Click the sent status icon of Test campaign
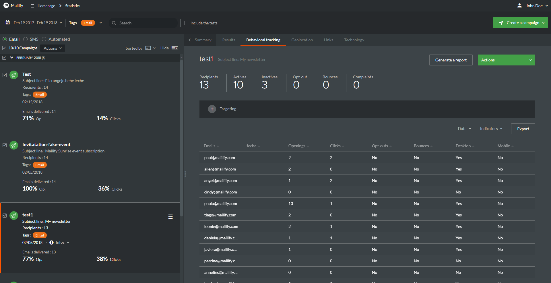 point(14,75)
